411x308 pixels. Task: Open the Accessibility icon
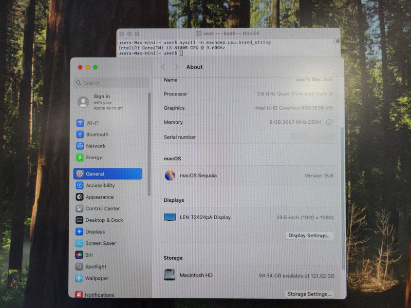(x=80, y=185)
